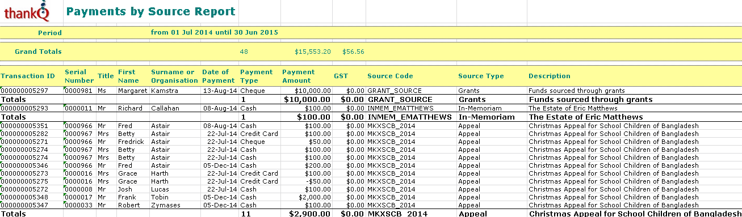This screenshot has width=742, height=217.
Task: Select the Source Code column header
Action: pos(391,76)
